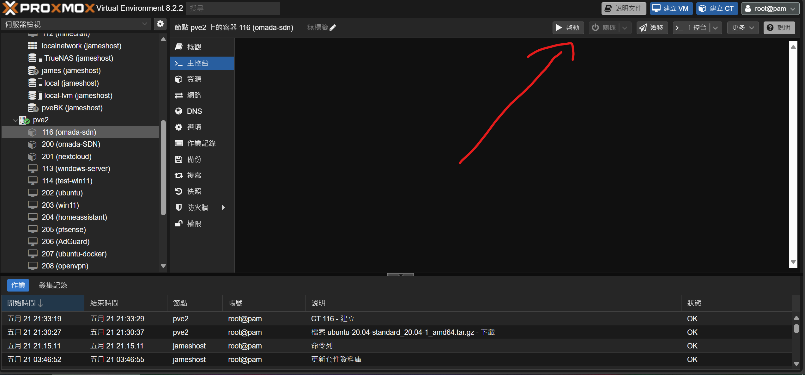Open the Permissions (權限) panel
The height and width of the screenshot is (375, 805).
click(194, 223)
